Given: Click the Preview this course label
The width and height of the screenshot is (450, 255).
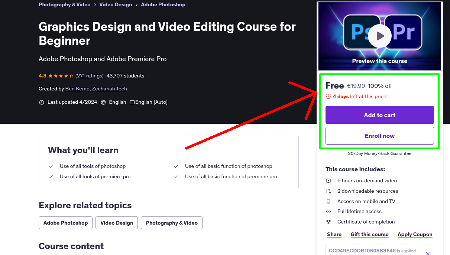Looking at the screenshot, I should [x=380, y=61].
